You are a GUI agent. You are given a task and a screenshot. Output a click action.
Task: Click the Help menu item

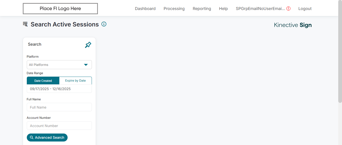pyautogui.click(x=223, y=8)
